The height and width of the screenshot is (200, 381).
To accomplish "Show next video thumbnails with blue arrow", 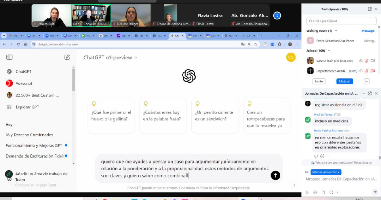I will [x=277, y=16].
